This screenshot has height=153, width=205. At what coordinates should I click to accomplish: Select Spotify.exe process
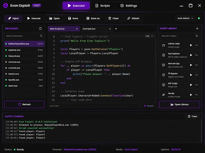click(24, 80)
